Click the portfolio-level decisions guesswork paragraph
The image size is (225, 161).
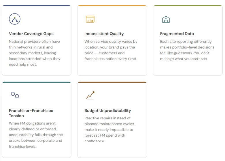pyautogui.click(x=187, y=50)
